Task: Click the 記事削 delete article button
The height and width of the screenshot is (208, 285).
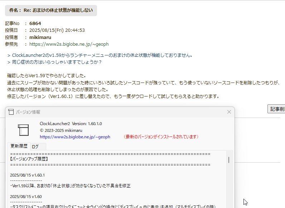Action: tap(276, 109)
